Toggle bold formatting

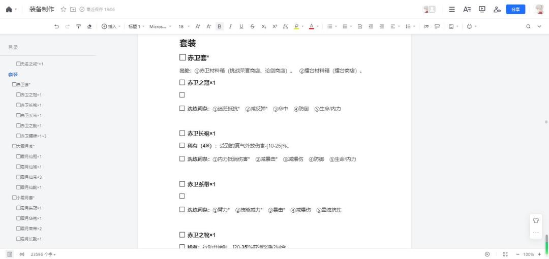click(x=220, y=26)
